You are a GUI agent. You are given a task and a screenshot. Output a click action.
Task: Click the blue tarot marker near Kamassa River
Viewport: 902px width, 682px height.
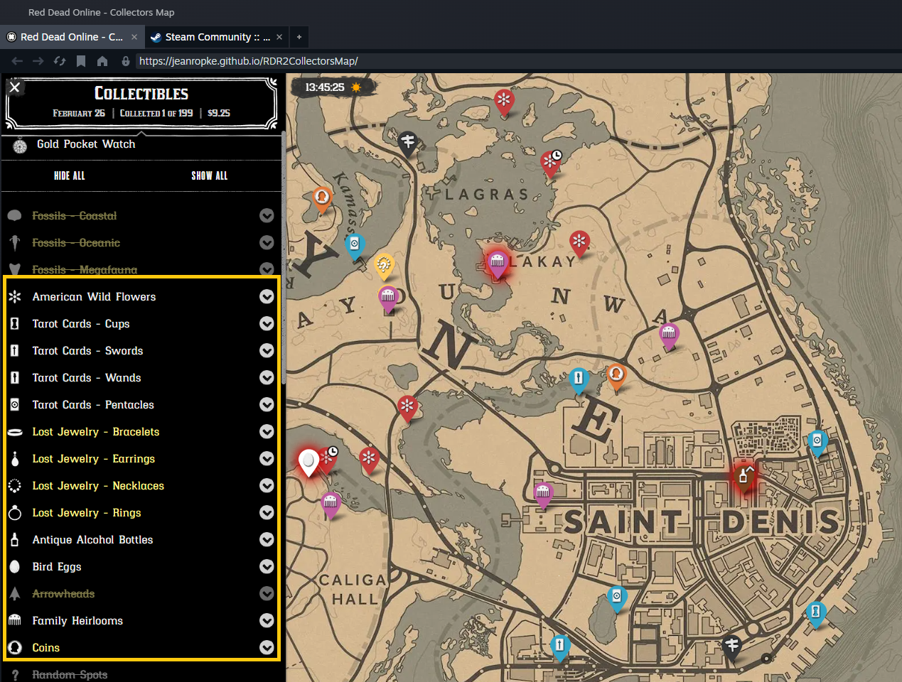click(355, 246)
